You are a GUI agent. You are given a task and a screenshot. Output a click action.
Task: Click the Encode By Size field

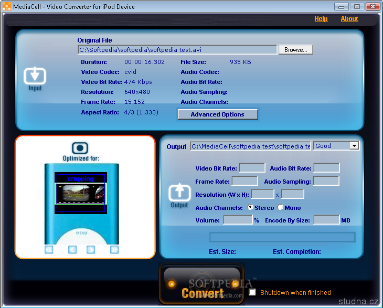coord(326,219)
